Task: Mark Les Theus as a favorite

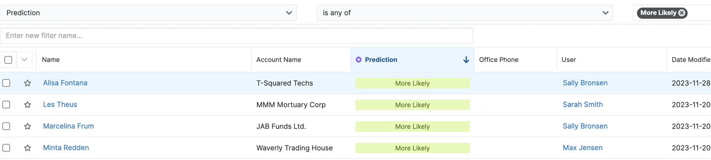Action: click(x=27, y=105)
